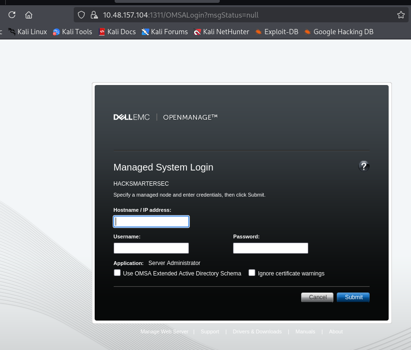Enable Use OMSA Extended Active Directory Schema
Screen dimensions: 411x350
pos(117,273)
